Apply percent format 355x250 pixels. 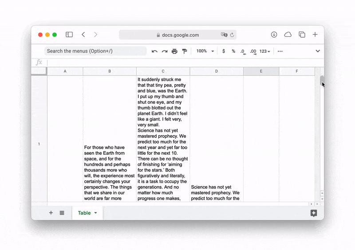click(233, 51)
